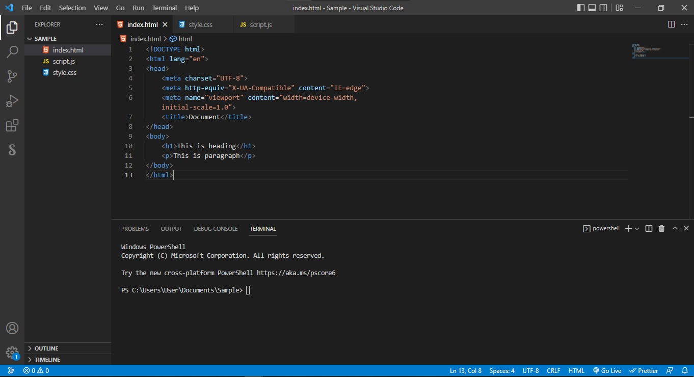Click the S-shaped extension icon in activity bar
Screen dimensions: 694x377
(12, 150)
